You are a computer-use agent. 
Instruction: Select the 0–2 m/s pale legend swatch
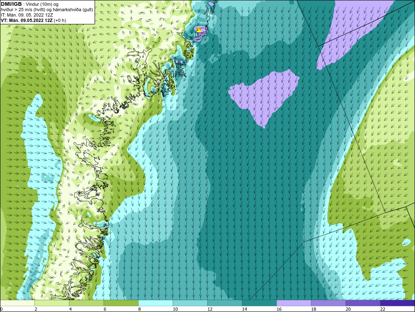point(17,303)
